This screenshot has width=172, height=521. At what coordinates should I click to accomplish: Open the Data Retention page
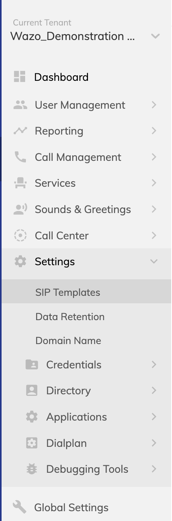[70, 317]
